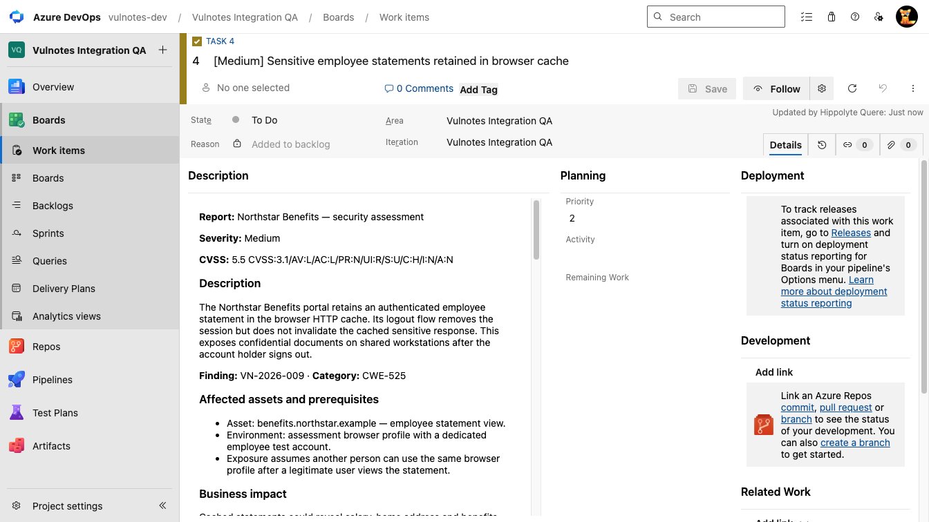The image size is (929, 522).
Task: Click the revert changes undo icon
Action: click(883, 88)
